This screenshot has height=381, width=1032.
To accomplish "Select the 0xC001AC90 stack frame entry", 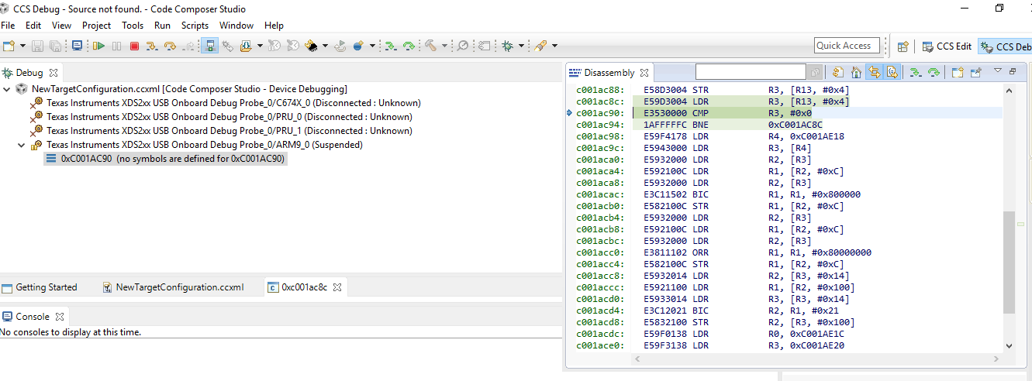I will (x=166, y=159).
